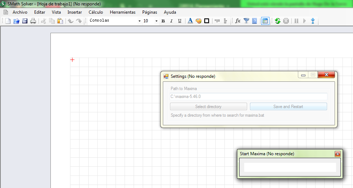Click the Save and Restart button

click(288, 107)
